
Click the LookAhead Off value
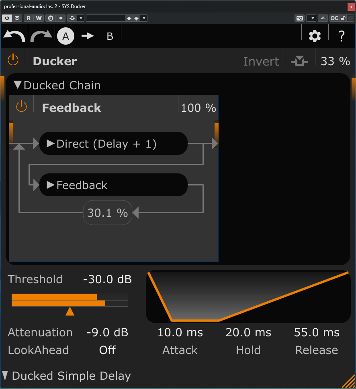(x=107, y=350)
